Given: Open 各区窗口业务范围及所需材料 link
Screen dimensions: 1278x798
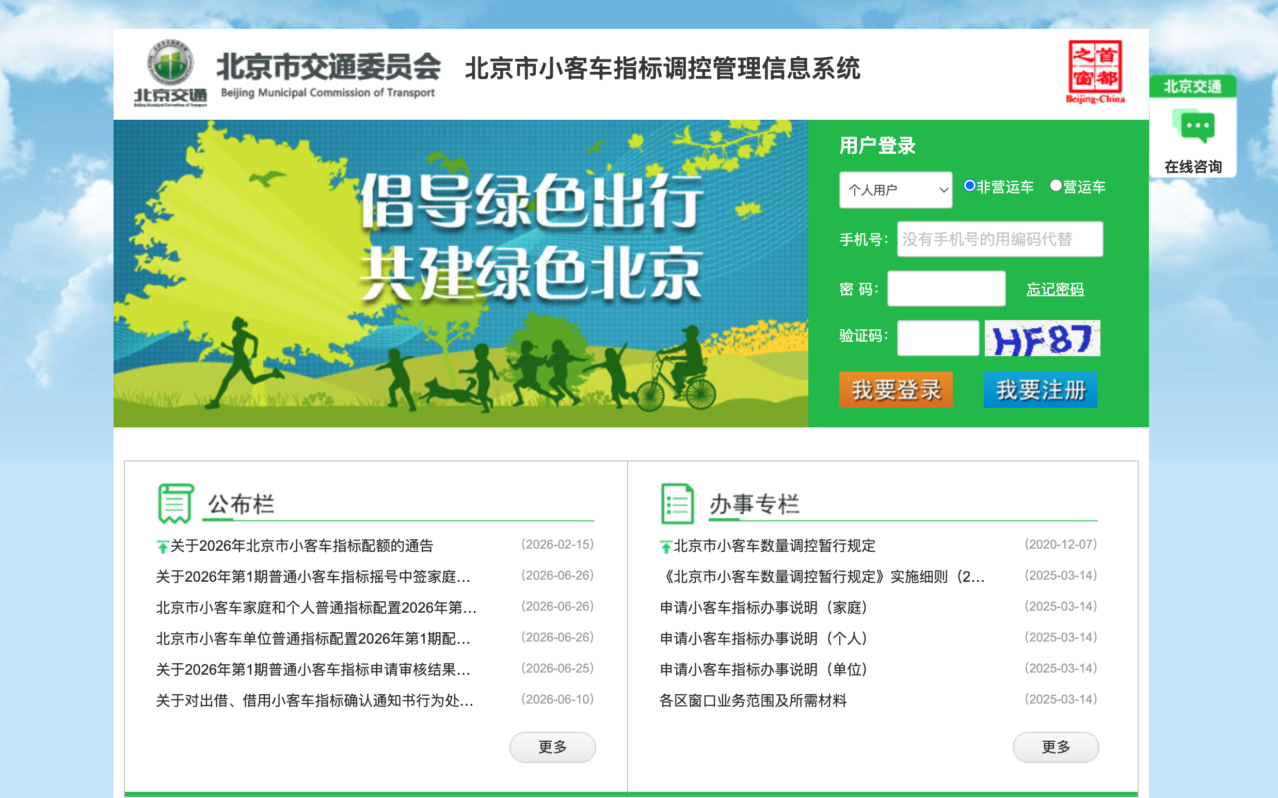Looking at the screenshot, I should pos(753,701).
